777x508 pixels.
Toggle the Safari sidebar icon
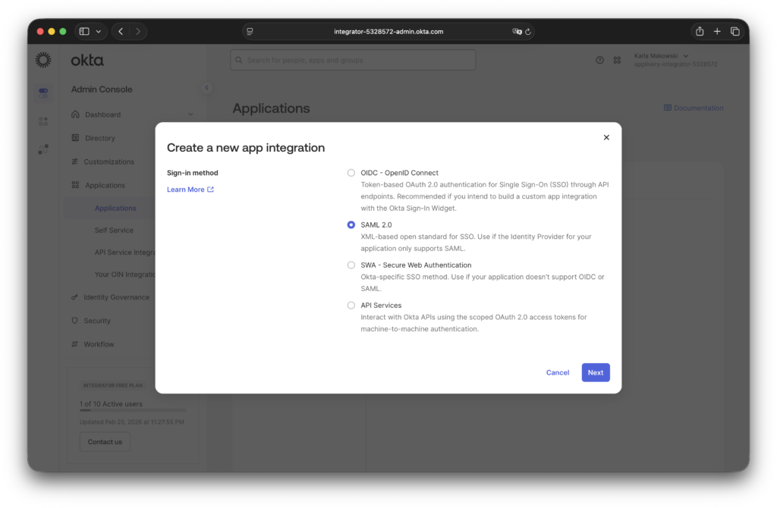[84, 31]
